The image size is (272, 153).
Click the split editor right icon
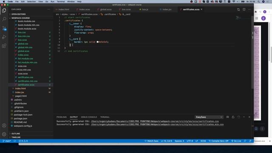tap(244, 9)
